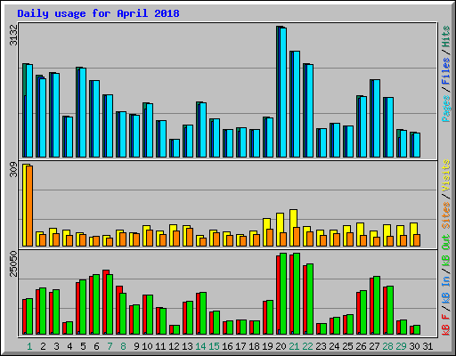Click the cyan pages bar for day 27
Viewport: 456px width, 356px height.
377,118
